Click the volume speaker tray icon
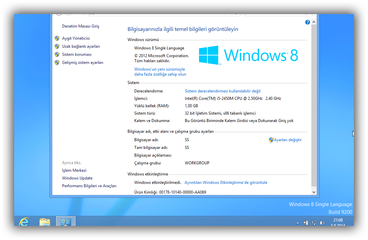The height and width of the screenshot is (240, 368). click(x=322, y=223)
